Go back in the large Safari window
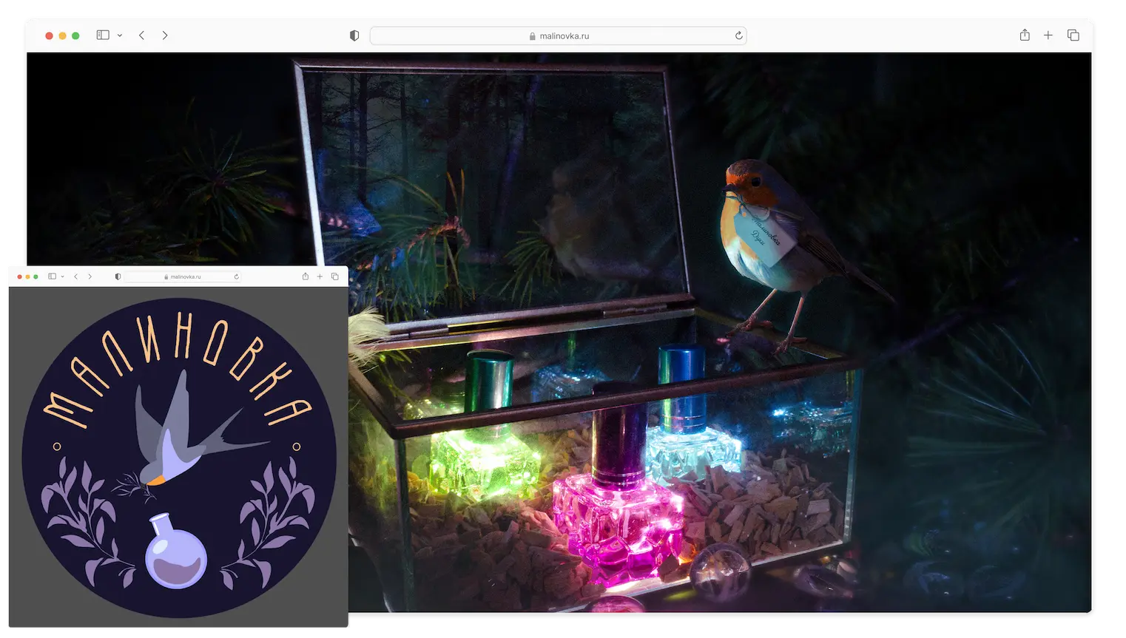Image resolution: width=1126 pixels, height=638 pixels. coord(141,35)
